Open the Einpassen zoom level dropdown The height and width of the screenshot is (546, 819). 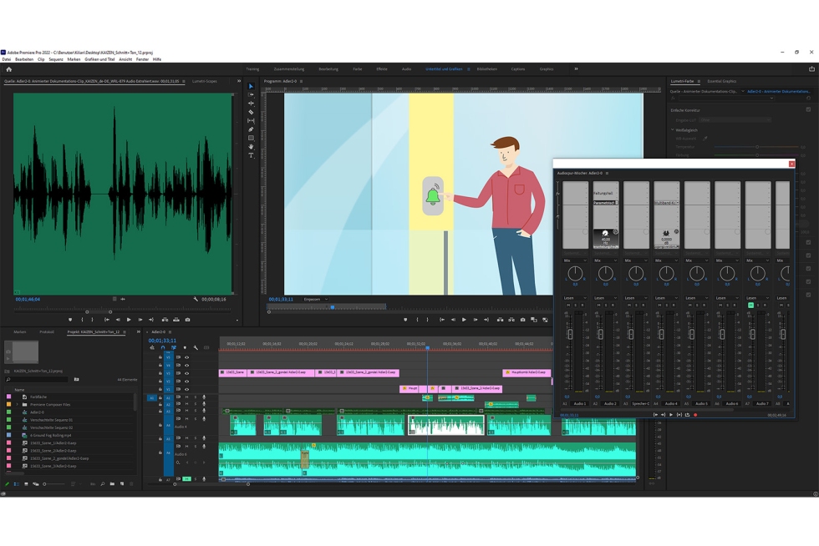(x=314, y=299)
